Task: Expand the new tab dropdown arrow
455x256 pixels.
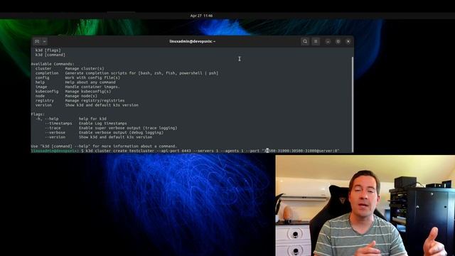Action: point(44,41)
